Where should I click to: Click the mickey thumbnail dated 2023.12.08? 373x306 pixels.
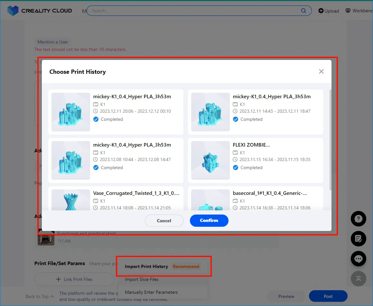(x=71, y=160)
